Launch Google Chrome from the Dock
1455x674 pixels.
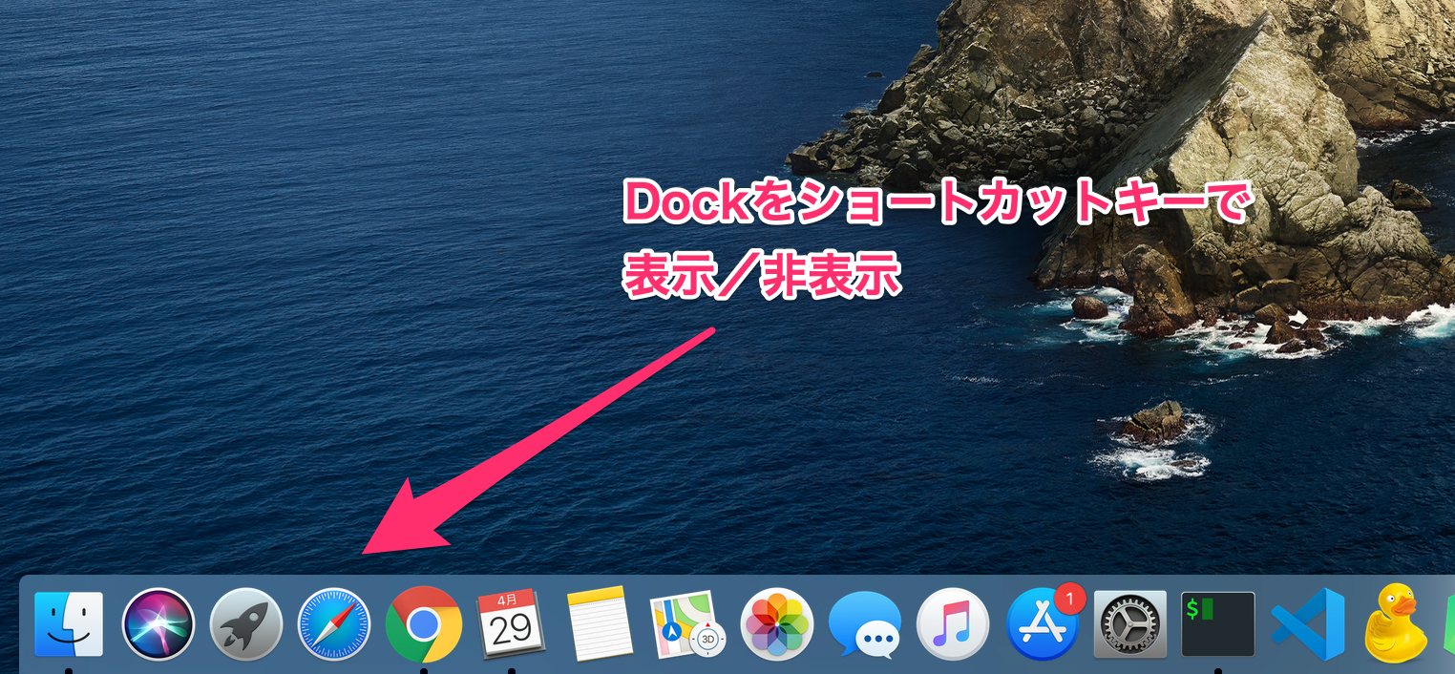coord(423,624)
